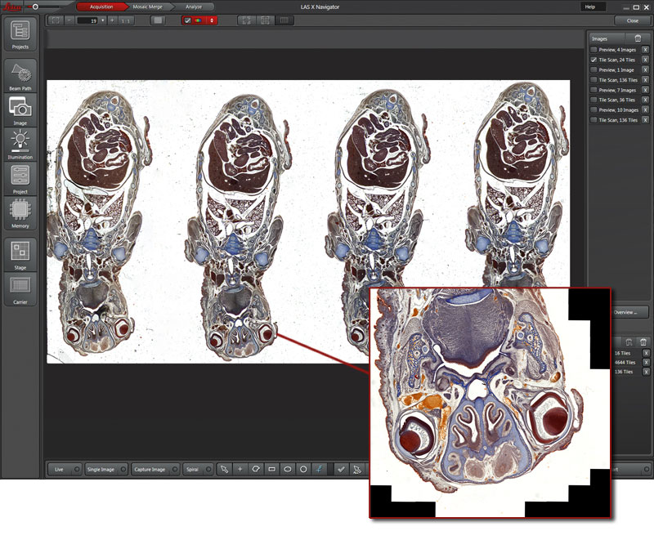Open the Beam Path panel

point(21,74)
